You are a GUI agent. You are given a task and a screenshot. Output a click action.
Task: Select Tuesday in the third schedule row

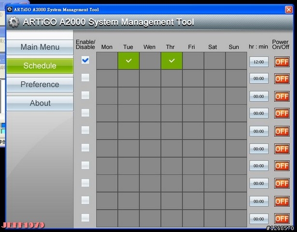pos(128,96)
